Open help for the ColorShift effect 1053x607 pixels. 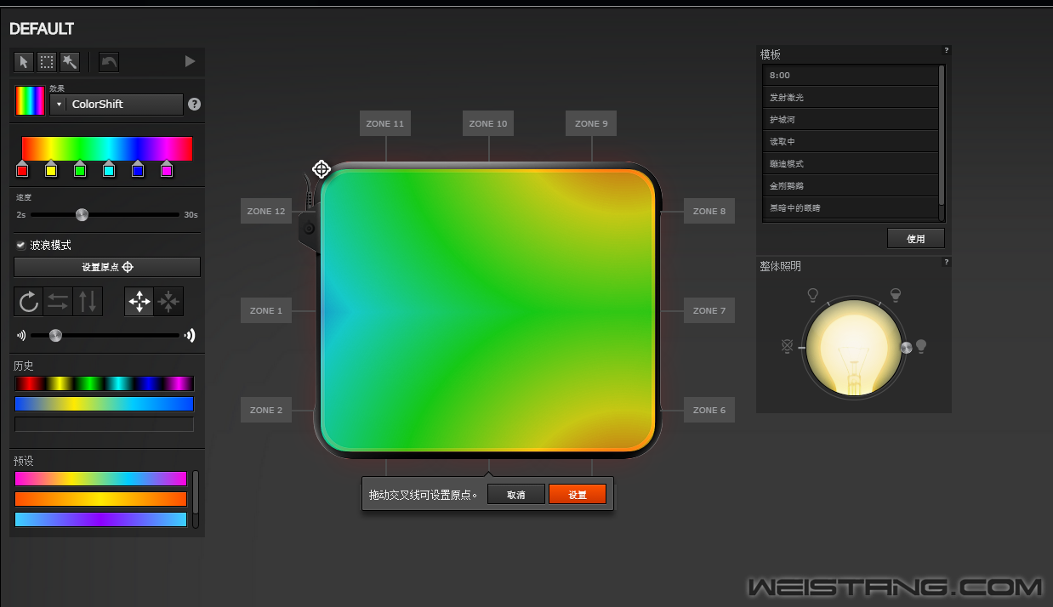[194, 105]
